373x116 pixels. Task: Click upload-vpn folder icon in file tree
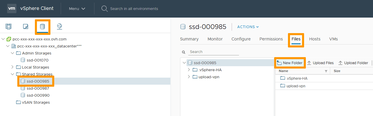(x=195, y=77)
